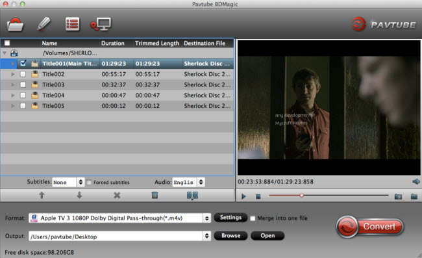422x258 pixels.
Task: Click the split selected task icon
Action: (x=192, y=195)
